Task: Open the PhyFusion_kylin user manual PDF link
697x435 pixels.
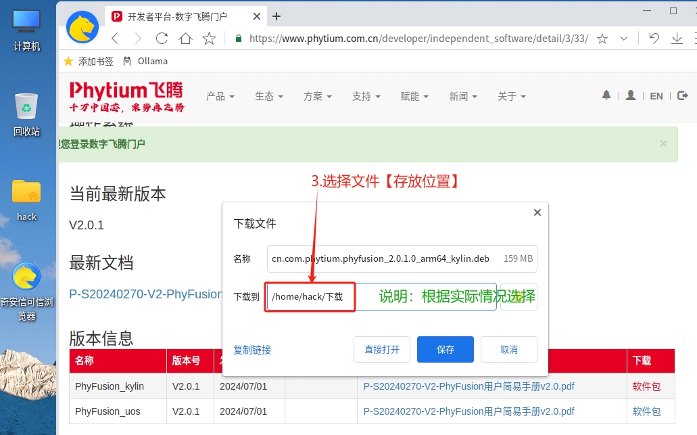Action: pos(468,386)
